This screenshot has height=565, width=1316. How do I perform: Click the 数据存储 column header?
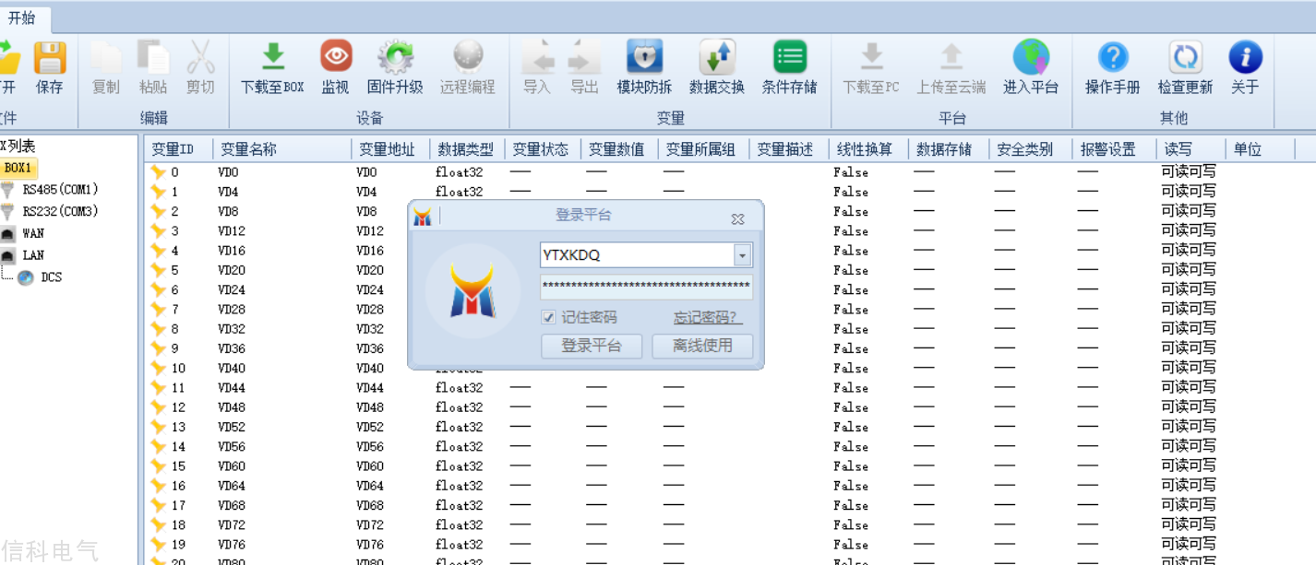[949, 149]
